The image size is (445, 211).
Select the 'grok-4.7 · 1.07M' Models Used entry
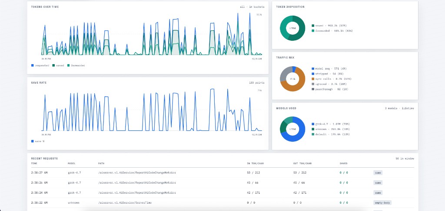tap(331, 124)
